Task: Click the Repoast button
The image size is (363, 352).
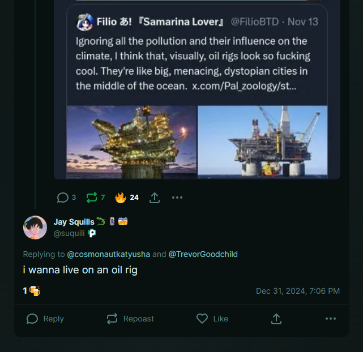Action: point(130,319)
